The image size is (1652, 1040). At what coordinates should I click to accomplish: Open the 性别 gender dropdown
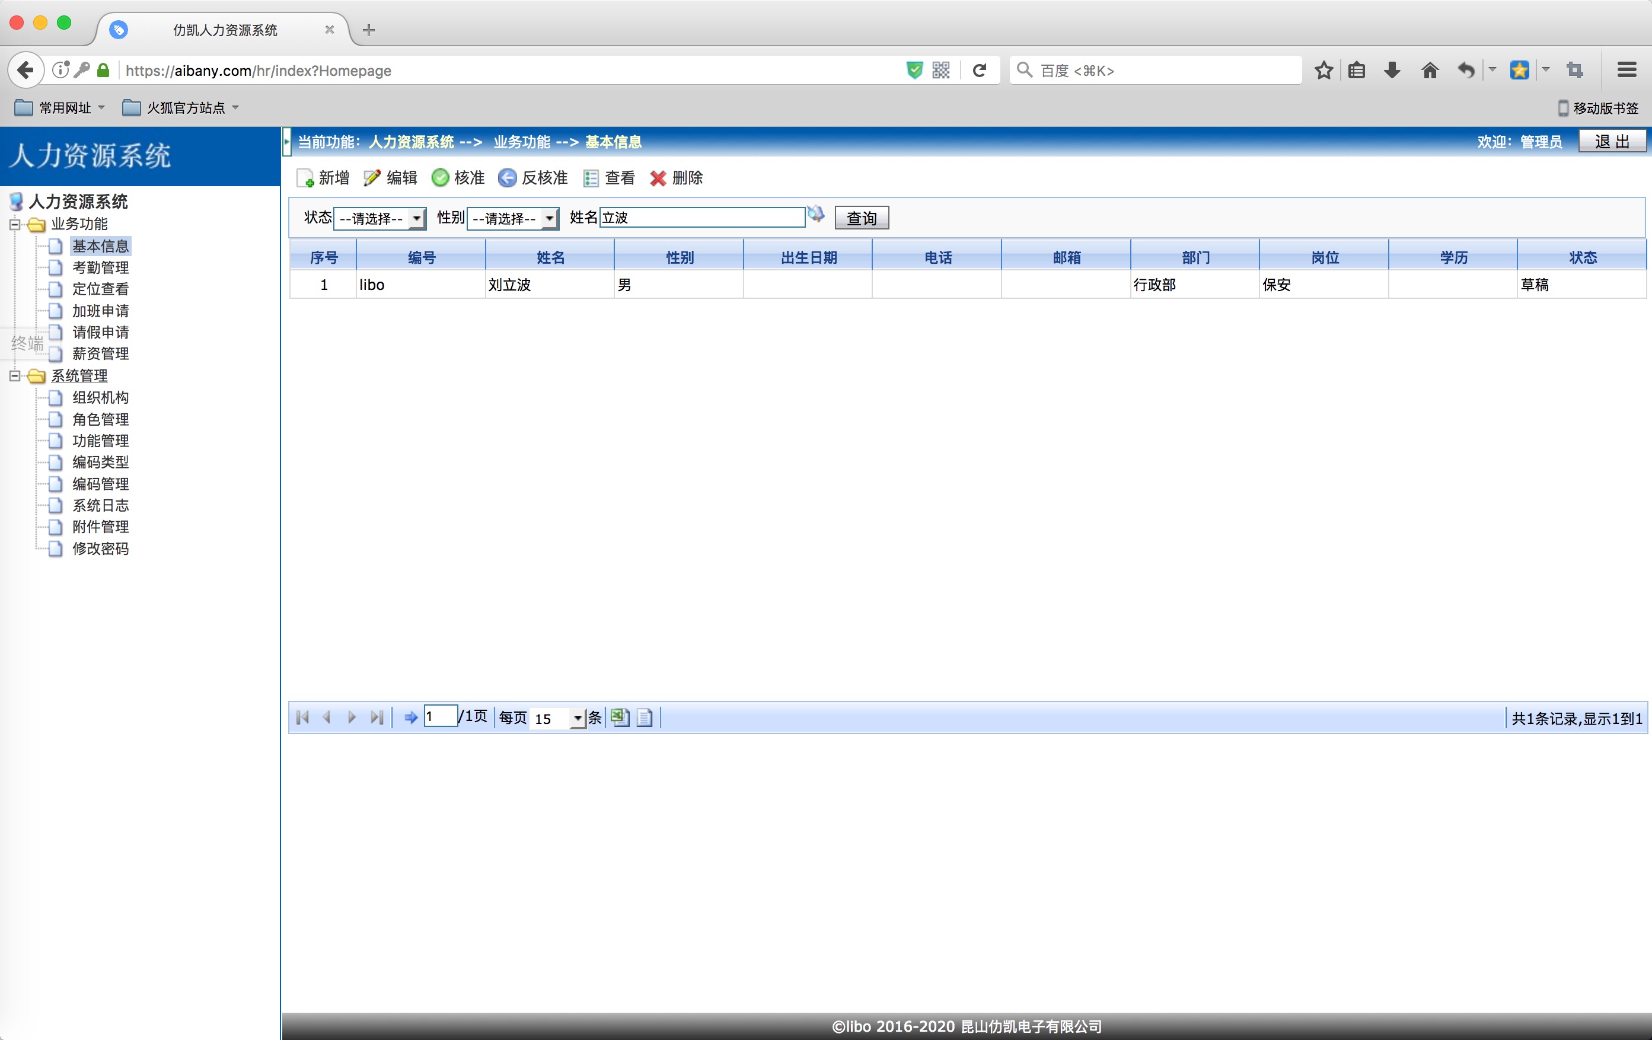[x=512, y=219]
